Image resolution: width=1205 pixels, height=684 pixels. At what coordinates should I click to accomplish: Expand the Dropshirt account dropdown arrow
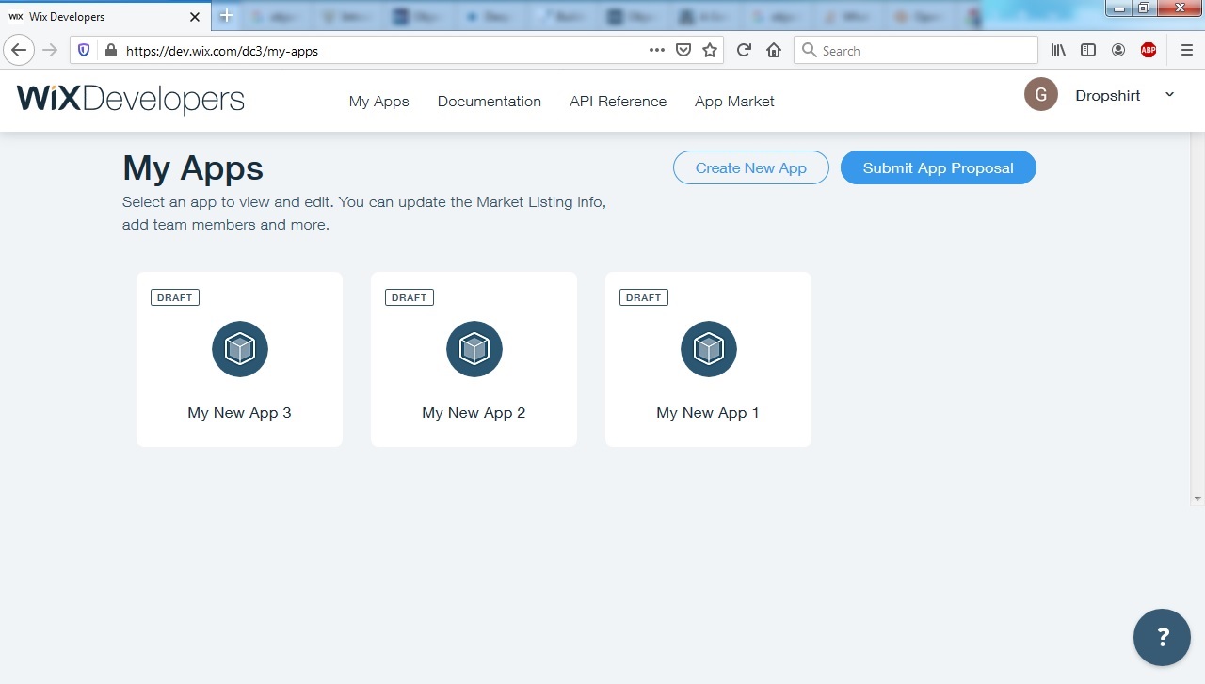(x=1170, y=95)
